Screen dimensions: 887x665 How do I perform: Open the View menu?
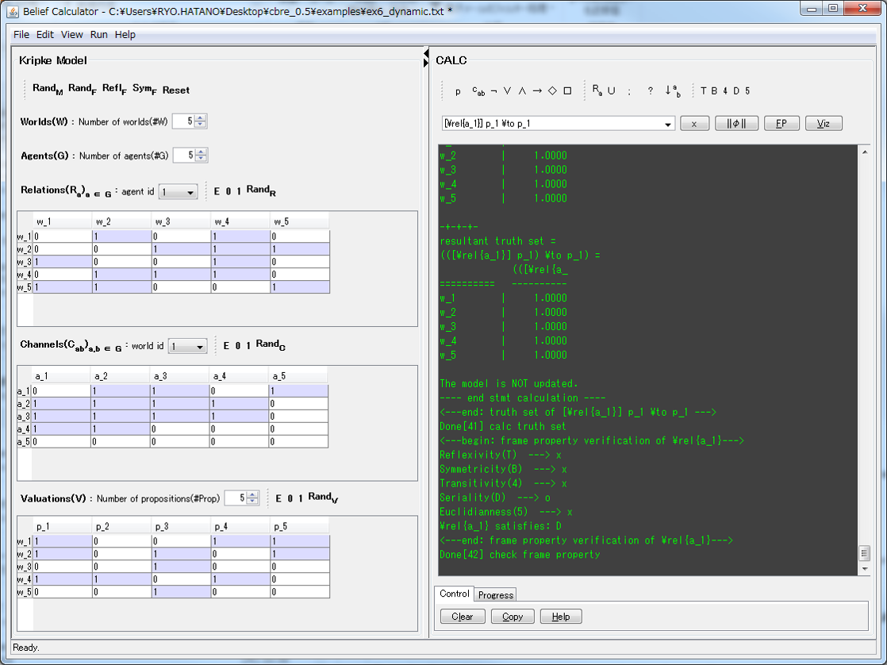pyautogui.click(x=72, y=35)
